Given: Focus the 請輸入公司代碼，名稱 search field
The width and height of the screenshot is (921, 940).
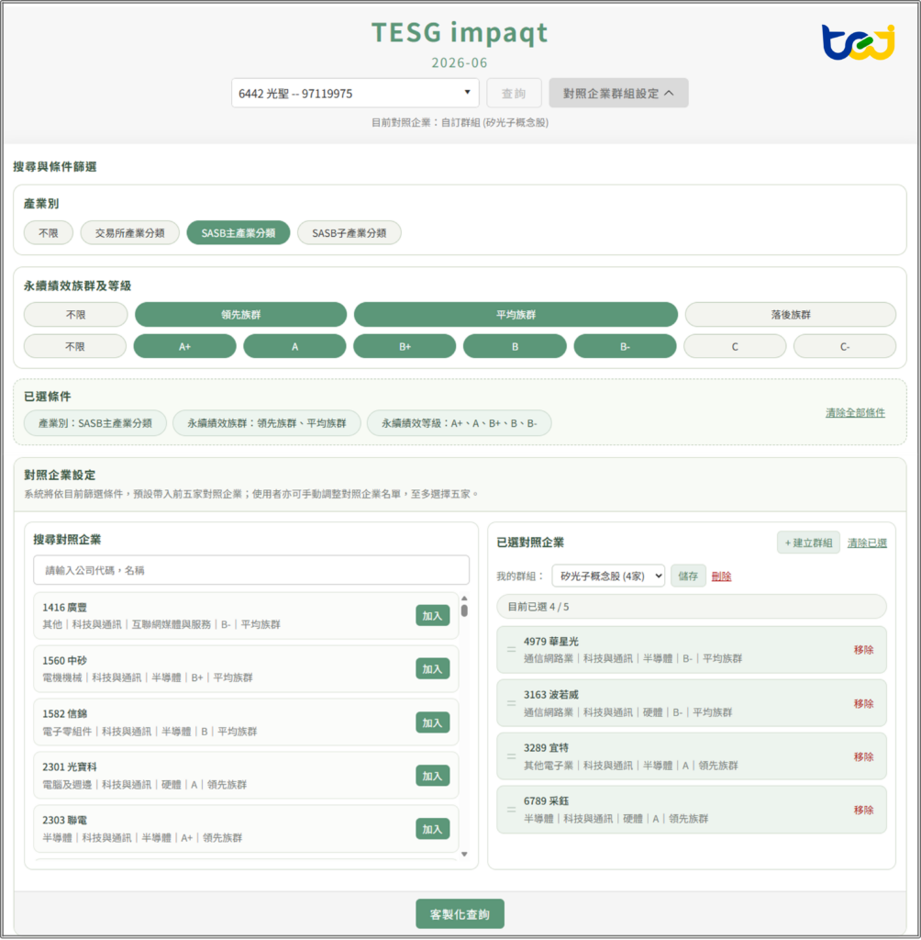Looking at the screenshot, I should 251,569.
